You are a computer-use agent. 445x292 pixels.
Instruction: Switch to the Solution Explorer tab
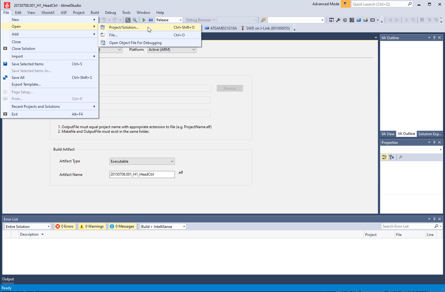coord(430,134)
